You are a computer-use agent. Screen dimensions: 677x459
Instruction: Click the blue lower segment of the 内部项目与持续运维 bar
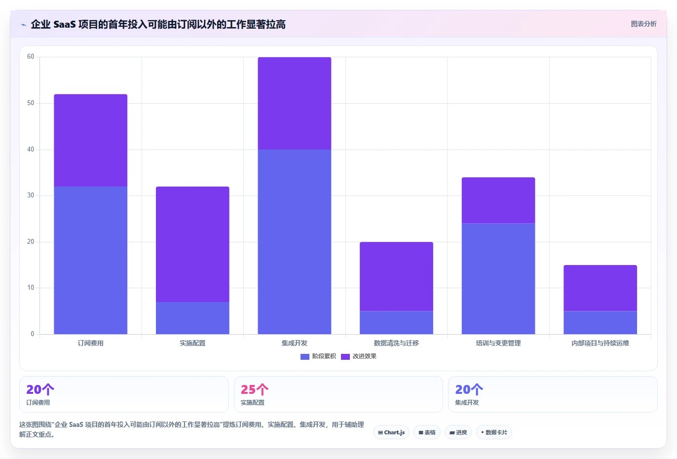click(x=600, y=322)
